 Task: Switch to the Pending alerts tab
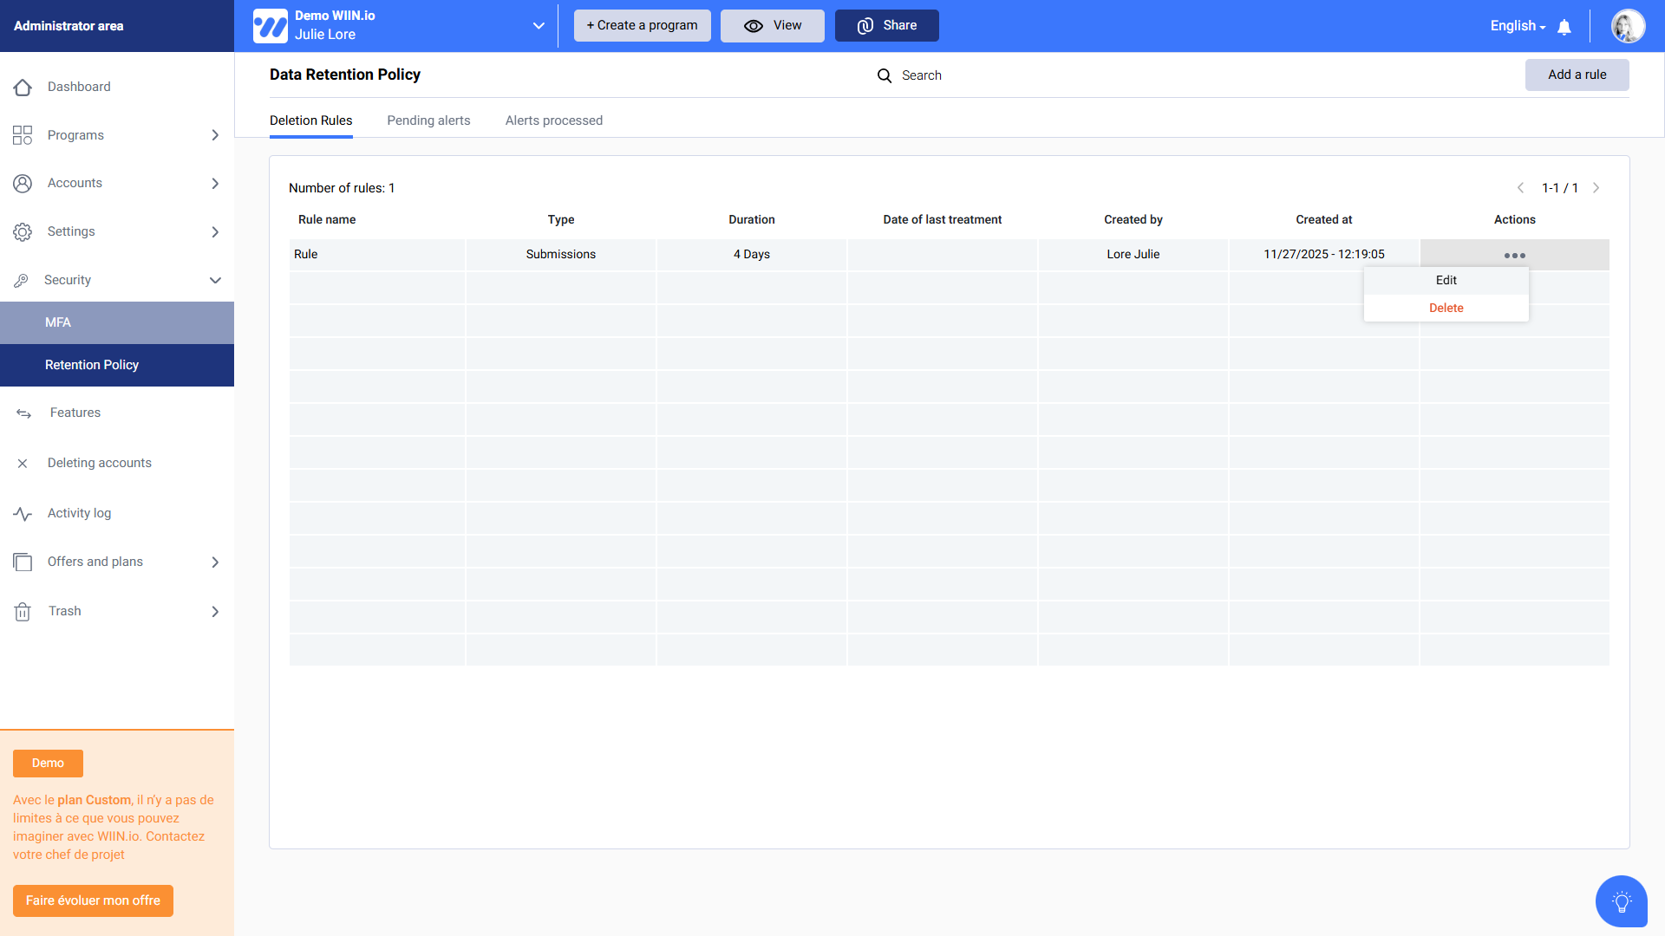[x=428, y=120]
